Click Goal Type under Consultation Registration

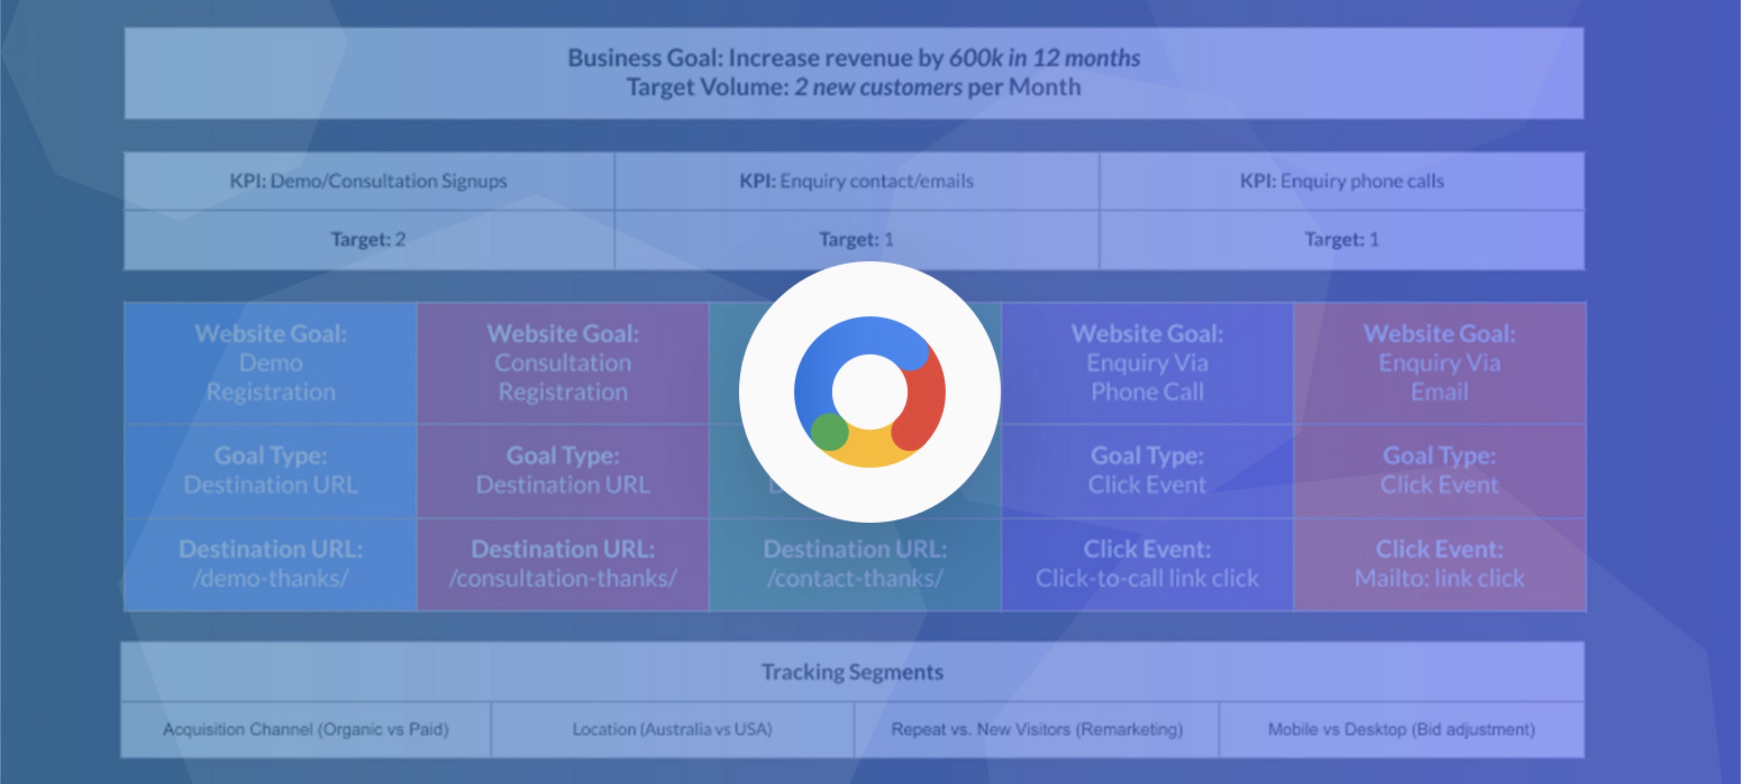(563, 471)
